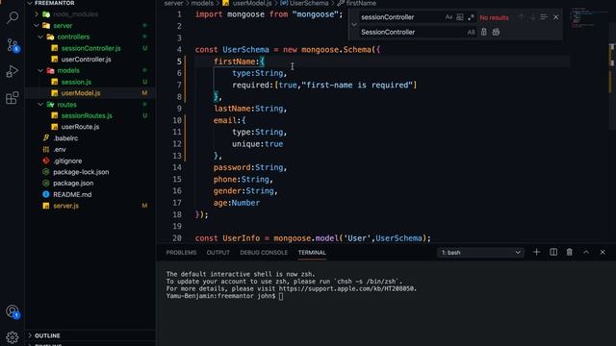The width and height of the screenshot is (616, 346).
Task: Toggle Find in Selection
Action: click(x=544, y=17)
